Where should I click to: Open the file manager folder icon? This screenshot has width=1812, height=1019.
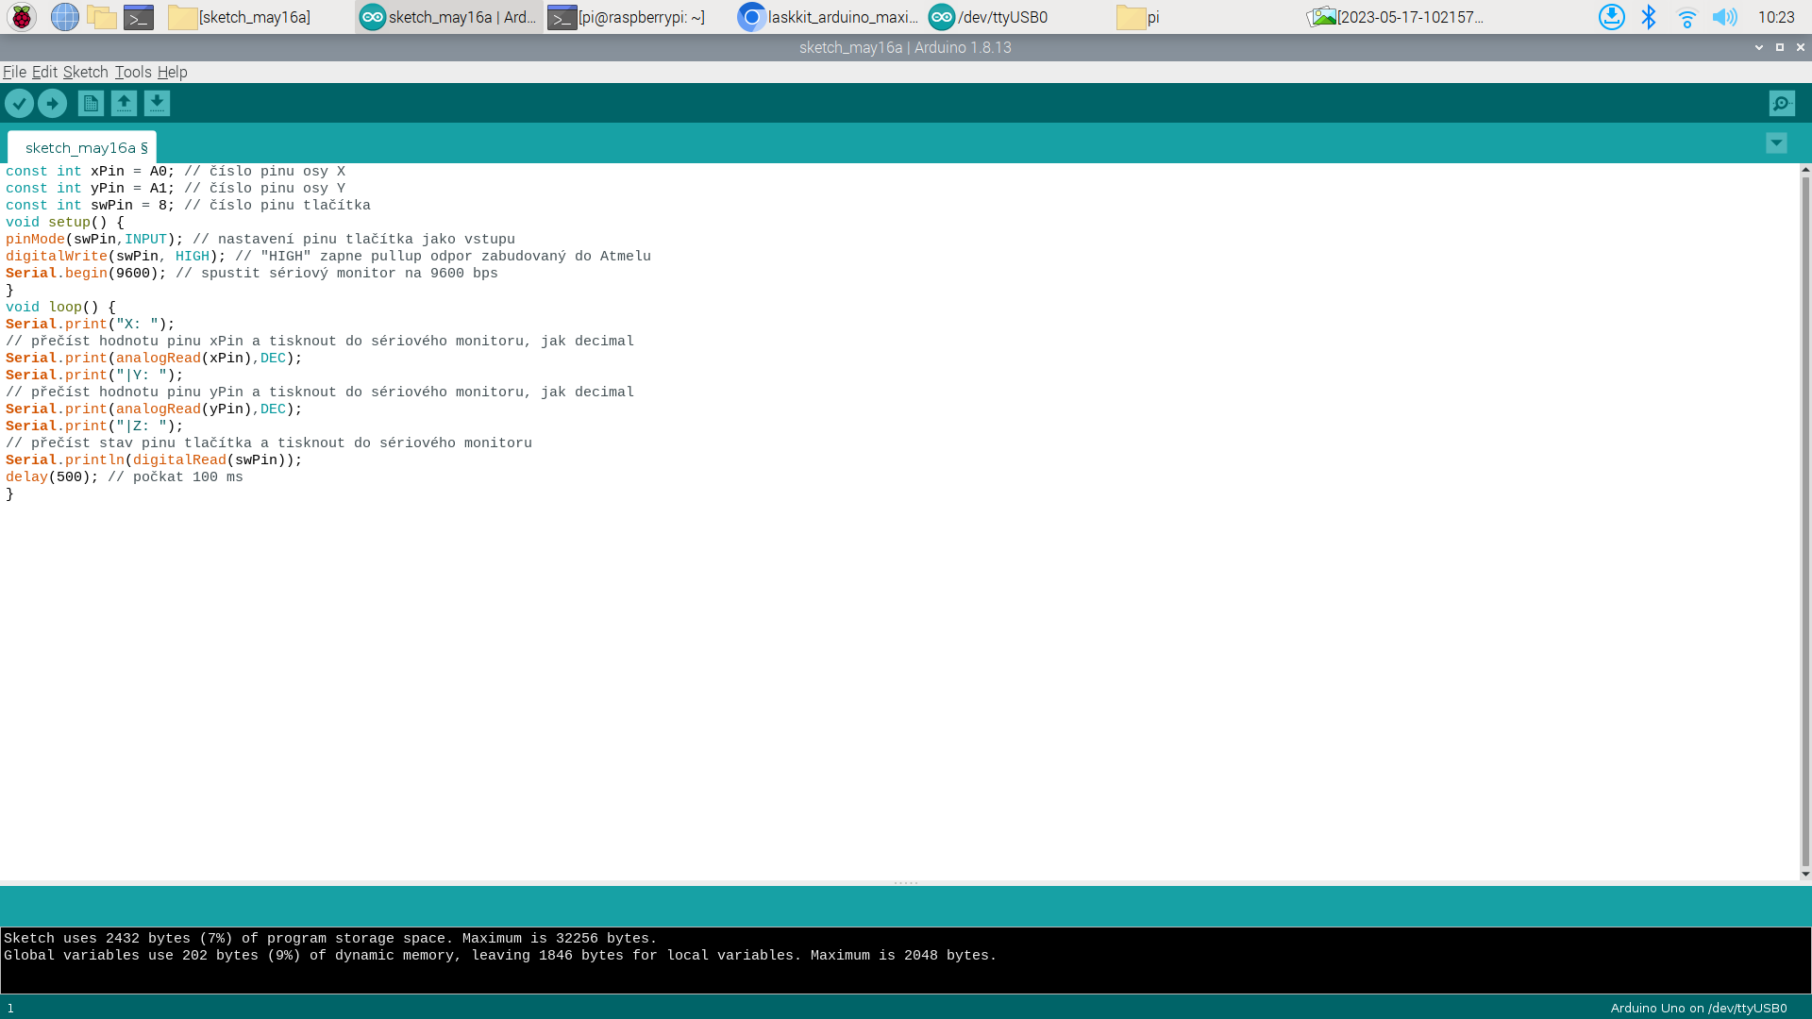click(102, 17)
